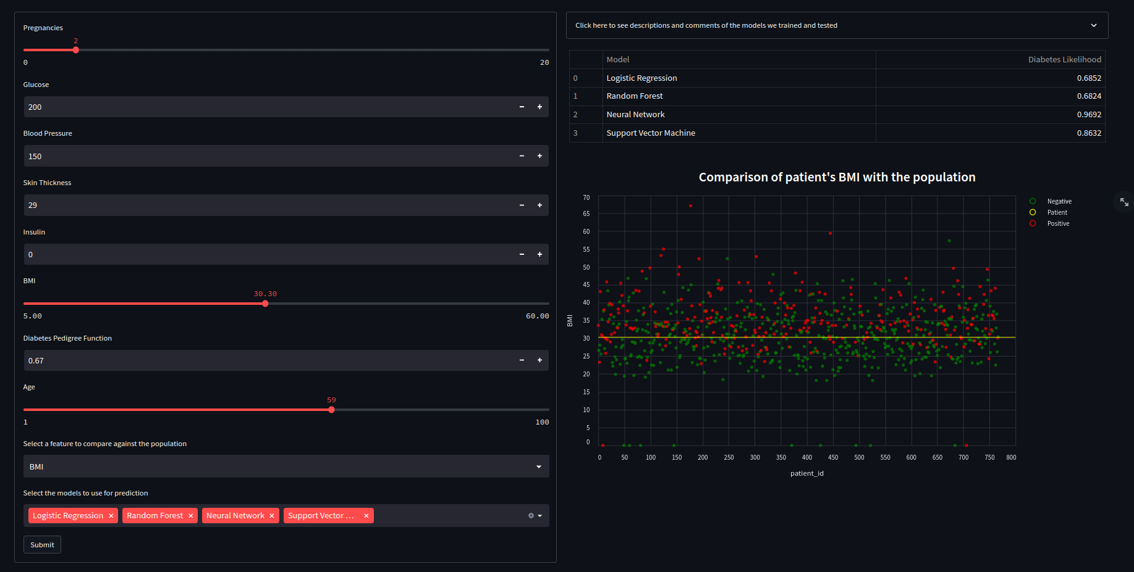Image resolution: width=1134 pixels, height=572 pixels.
Task: Decrease Blood Pressure with minus icon
Action: click(x=522, y=156)
